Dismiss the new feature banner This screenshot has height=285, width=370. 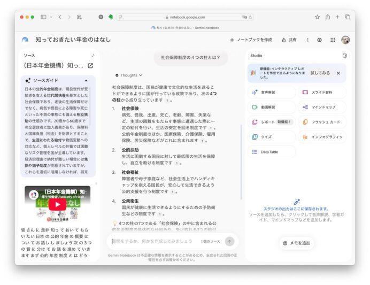[338, 73]
